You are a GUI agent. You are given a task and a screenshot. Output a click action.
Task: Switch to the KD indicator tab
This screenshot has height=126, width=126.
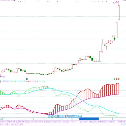point(20,121)
